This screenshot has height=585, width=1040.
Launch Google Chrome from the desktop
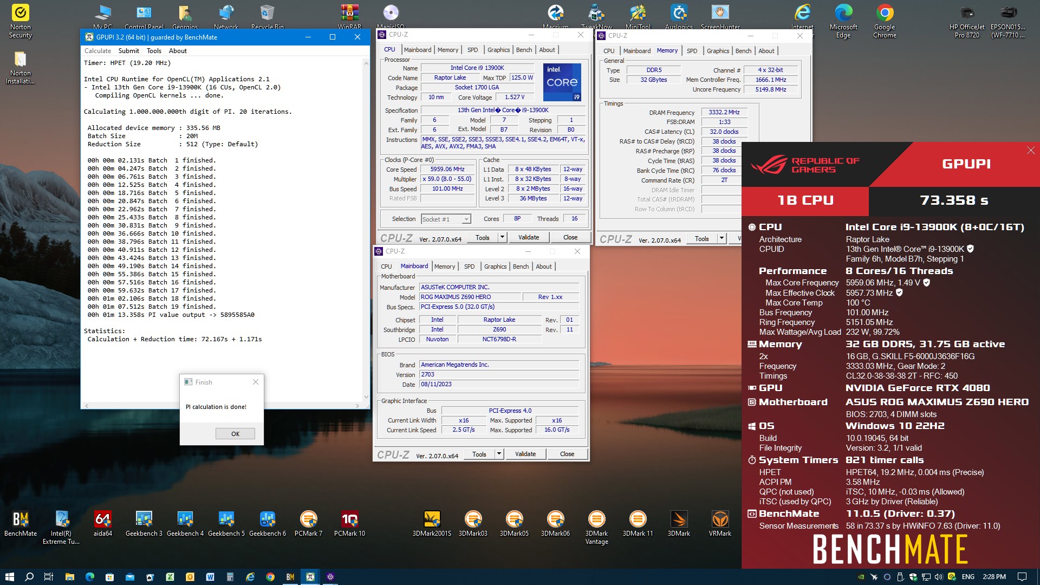tap(885, 22)
